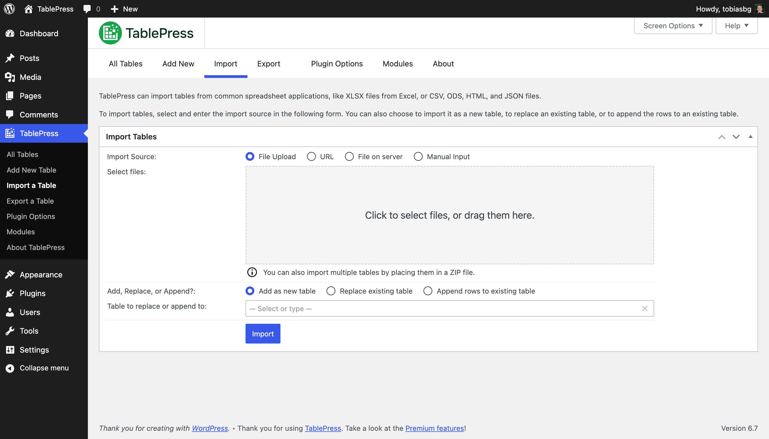Click the file drop zone to select files
This screenshot has width=769, height=439.
449,215
